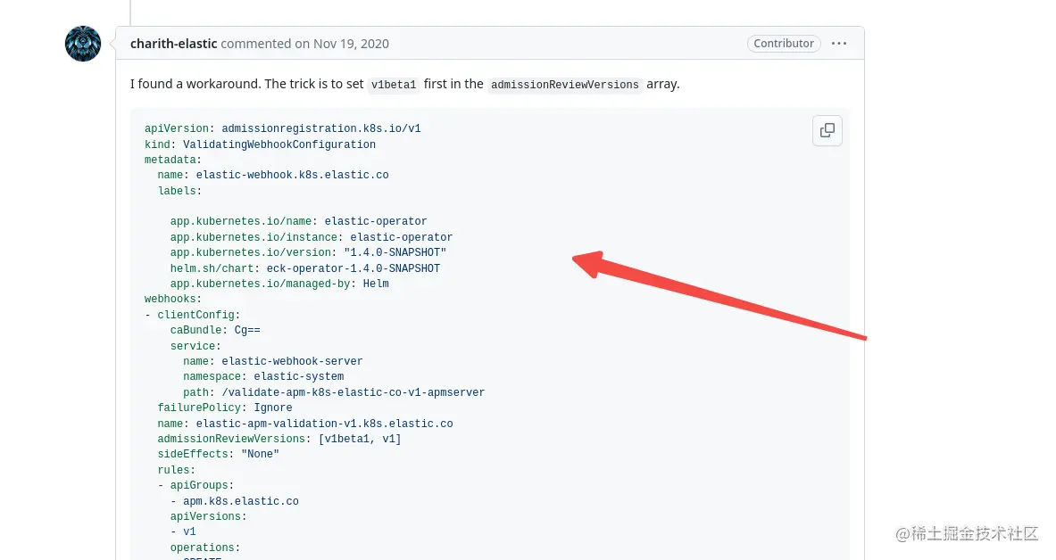
Task: Select the path '/validate-apm-k8s-elastic-co-v1-apmserver'
Action: pos(353,392)
